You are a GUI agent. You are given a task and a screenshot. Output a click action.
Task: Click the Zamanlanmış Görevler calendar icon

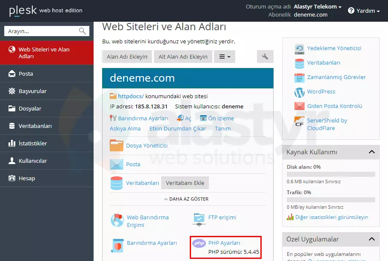tap(300, 78)
